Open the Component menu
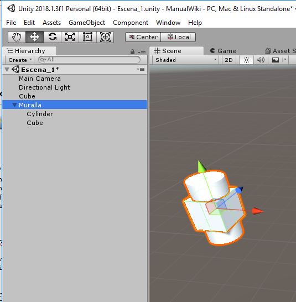 tap(131, 23)
